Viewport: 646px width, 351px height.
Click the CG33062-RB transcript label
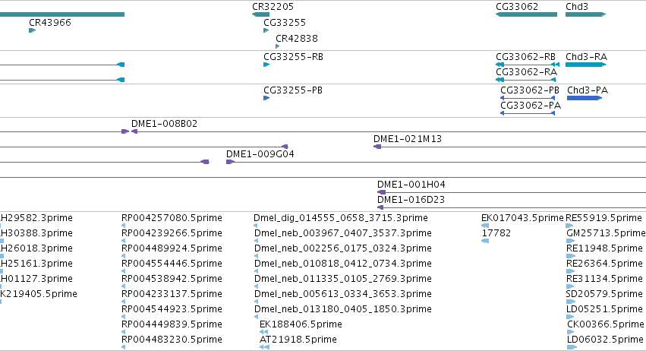(525, 57)
